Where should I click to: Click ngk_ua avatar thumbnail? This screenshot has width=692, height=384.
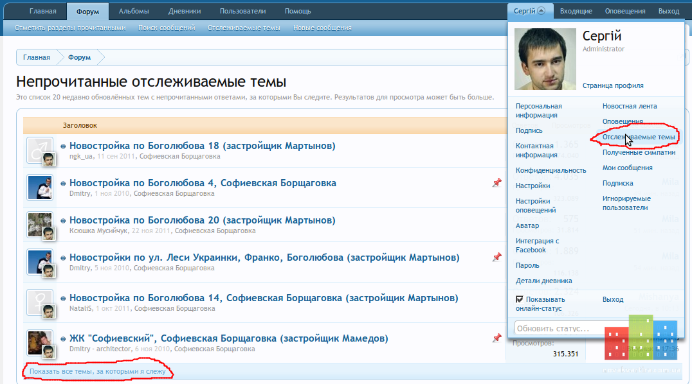[x=40, y=150]
